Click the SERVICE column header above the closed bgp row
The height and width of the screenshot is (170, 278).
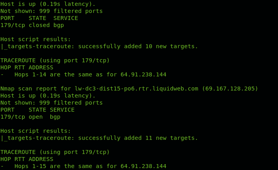[x=66, y=18]
